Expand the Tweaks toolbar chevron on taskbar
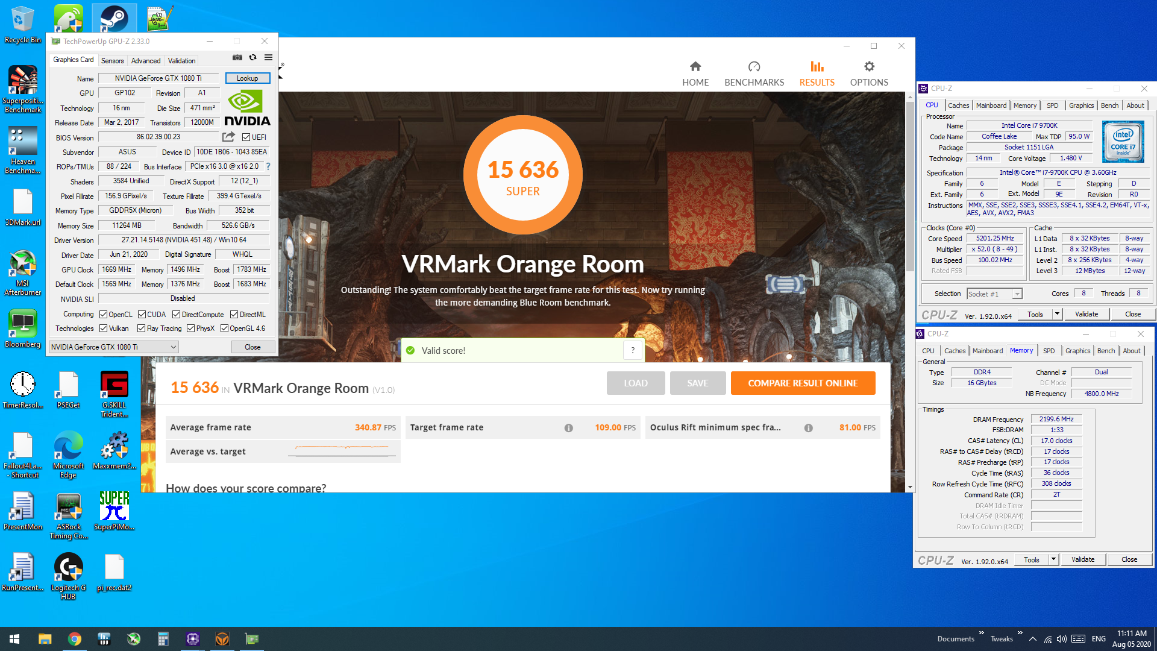This screenshot has height=651, width=1157. click(1020, 633)
